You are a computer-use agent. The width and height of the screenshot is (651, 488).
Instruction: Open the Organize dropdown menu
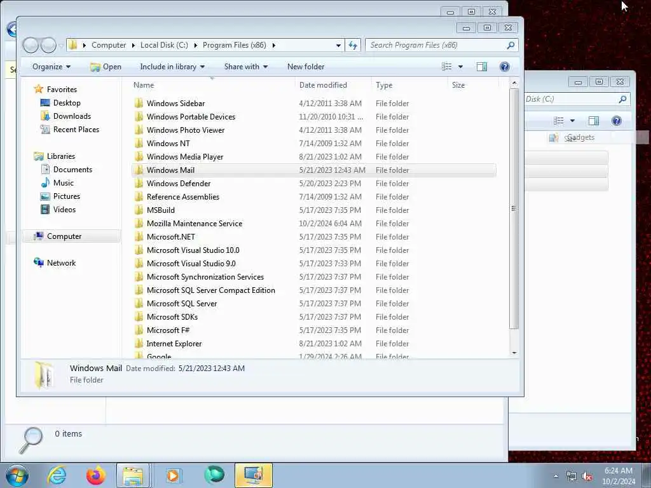tap(51, 67)
